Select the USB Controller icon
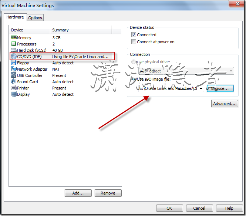The image size is (246, 216). (x=14, y=75)
